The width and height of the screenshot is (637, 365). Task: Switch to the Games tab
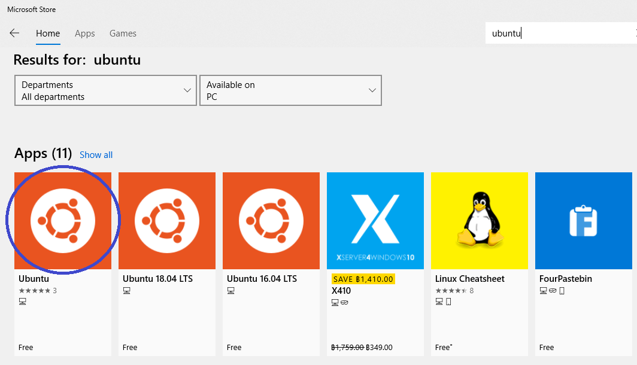[x=123, y=34]
